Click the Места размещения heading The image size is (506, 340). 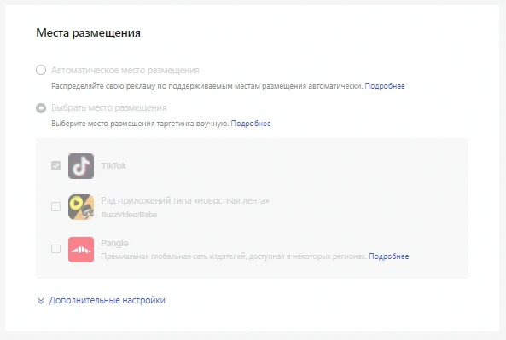point(88,33)
